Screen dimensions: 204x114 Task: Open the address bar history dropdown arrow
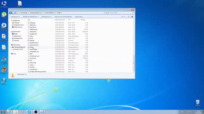[104, 13]
